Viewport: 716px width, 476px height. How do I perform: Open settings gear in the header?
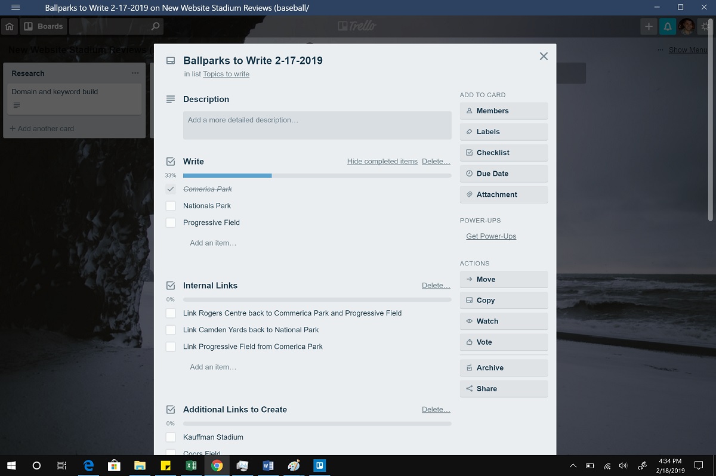coord(706,26)
